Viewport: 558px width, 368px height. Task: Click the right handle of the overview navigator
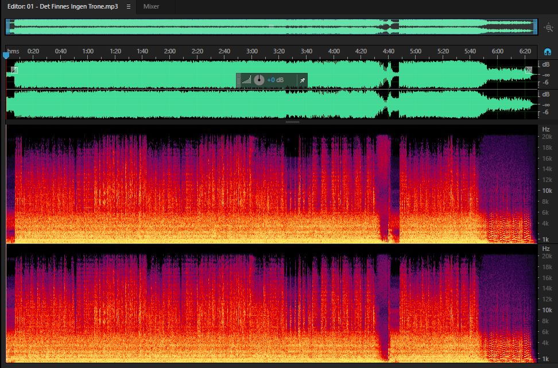(x=535, y=26)
